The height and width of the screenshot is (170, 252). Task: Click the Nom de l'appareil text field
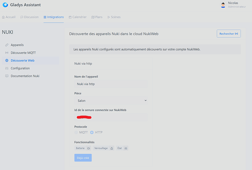111,84
